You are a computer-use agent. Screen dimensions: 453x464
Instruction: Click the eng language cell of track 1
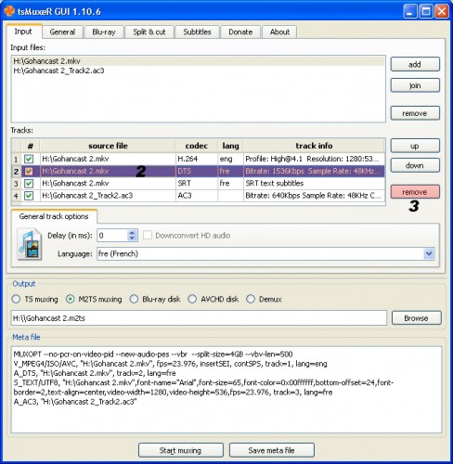point(230,159)
